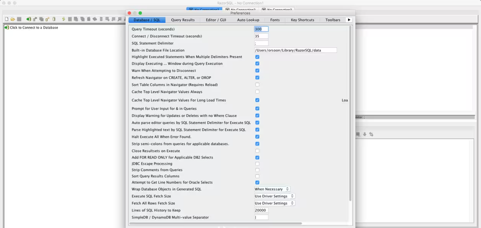
Task: Click the 'Preferences' window title text
Action: [240, 13]
